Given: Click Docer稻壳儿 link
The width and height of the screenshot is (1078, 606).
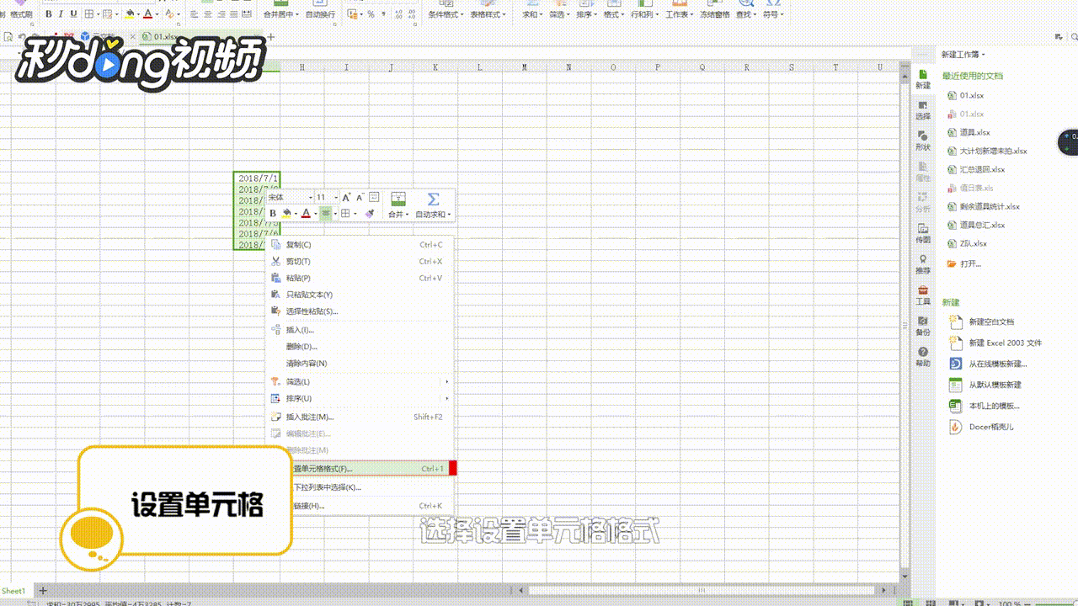Looking at the screenshot, I should point(982,427).
